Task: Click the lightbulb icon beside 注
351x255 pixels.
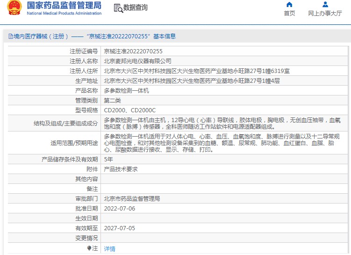Action: [x=89, y=248]
